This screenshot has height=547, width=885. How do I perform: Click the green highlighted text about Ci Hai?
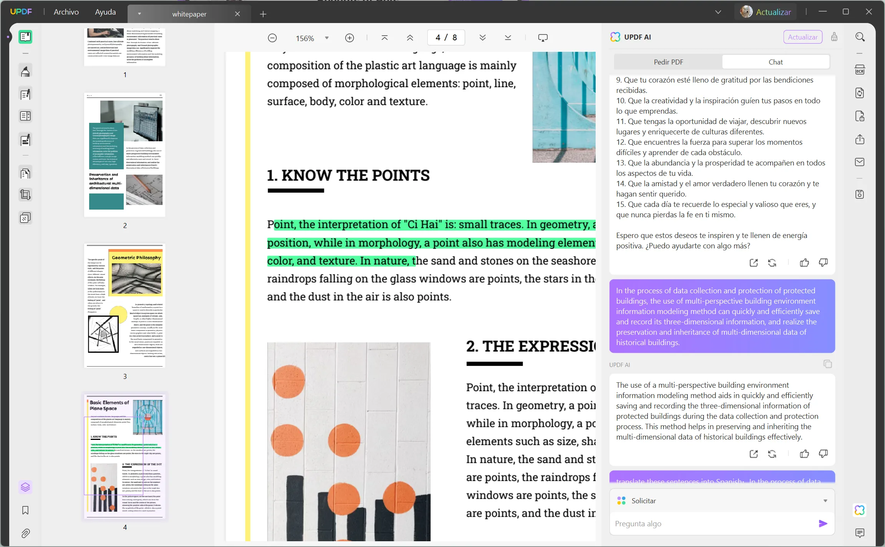click(x=432, y=243)
